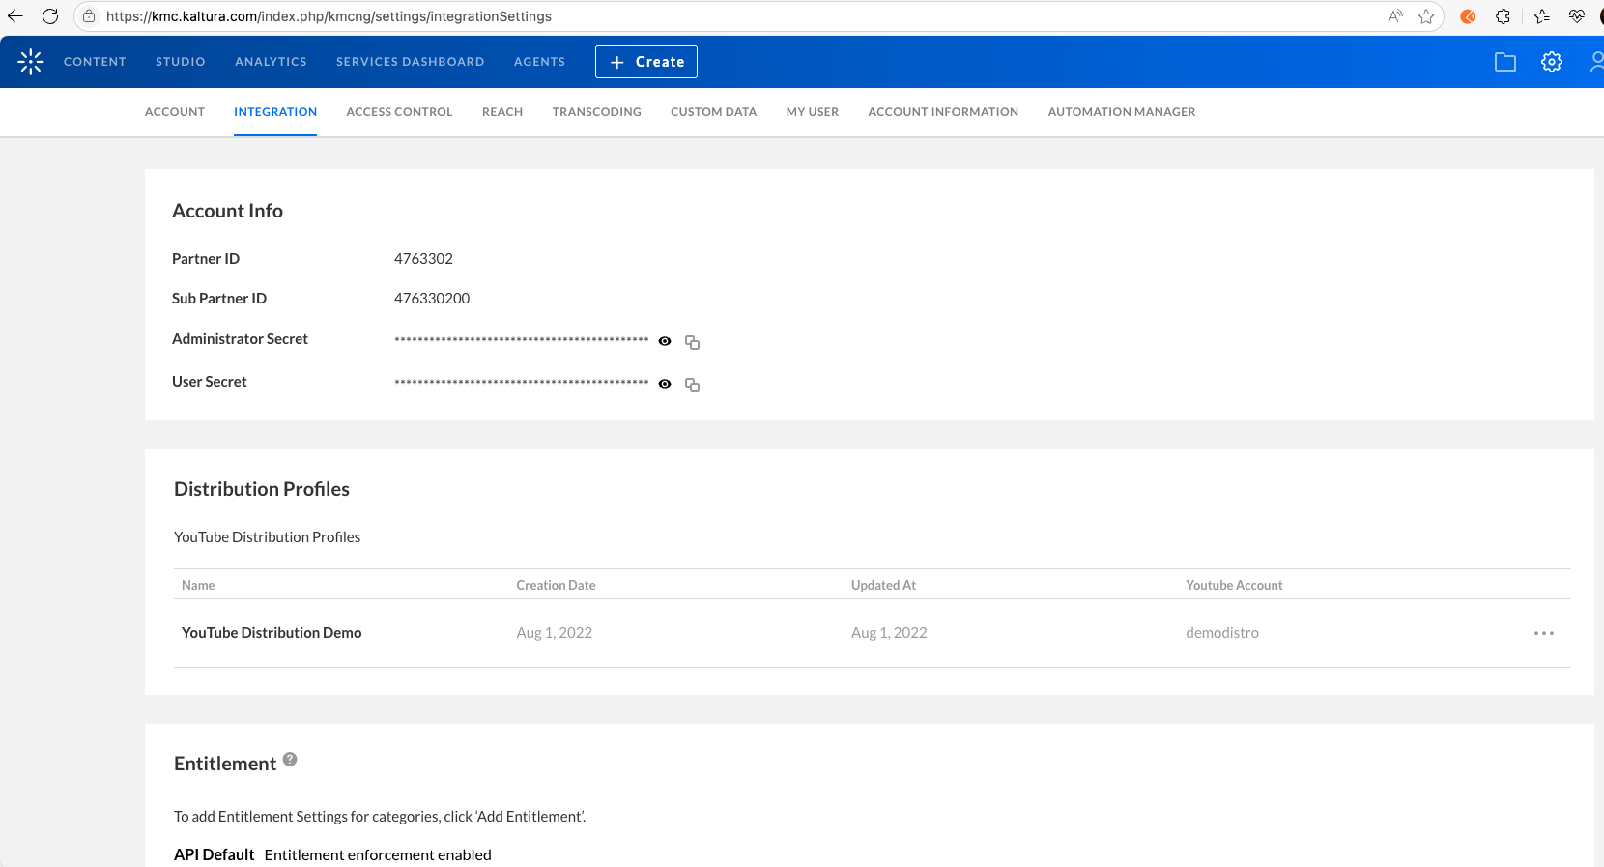Click the Kaltura sunburst logo
Image resolution: width=1604 pixels, height=867 pixels.
pos(31,62)
